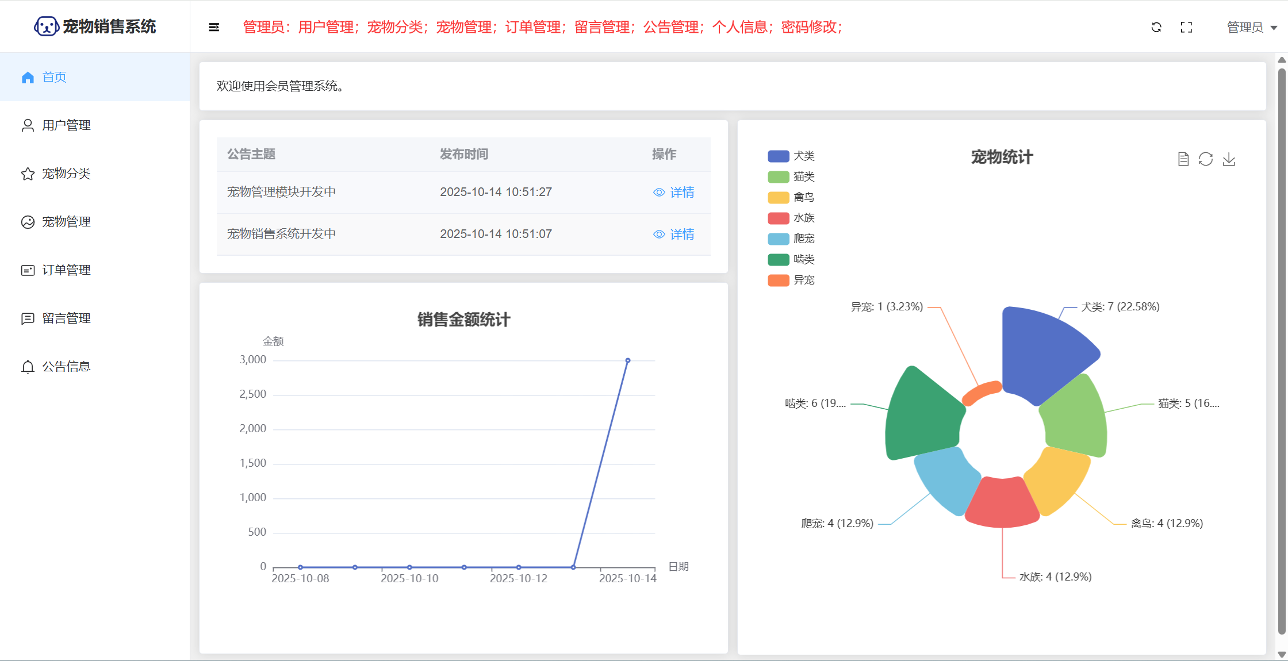
Task: Open 用户管理 in the sidebar
Action: point(66,125)
